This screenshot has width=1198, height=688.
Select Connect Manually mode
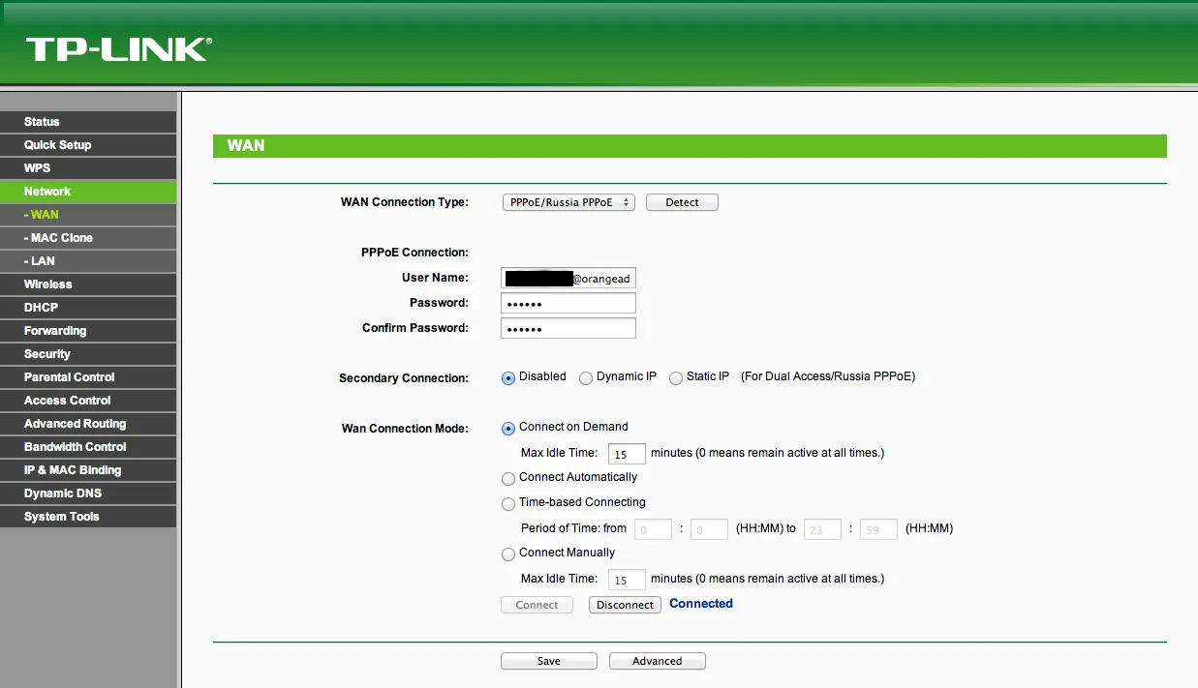508,553
